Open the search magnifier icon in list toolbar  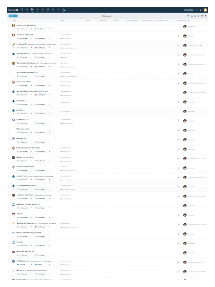(188, 16)
